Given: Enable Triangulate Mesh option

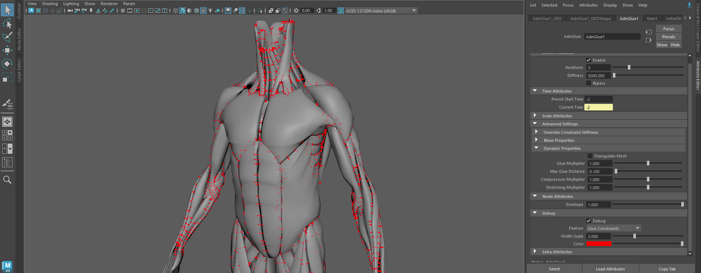Looking at the screenshot, I should click(x=590, y=156).
